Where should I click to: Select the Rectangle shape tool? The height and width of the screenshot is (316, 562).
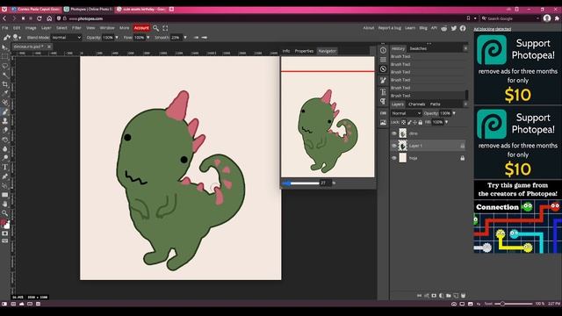tap(4, 195)
